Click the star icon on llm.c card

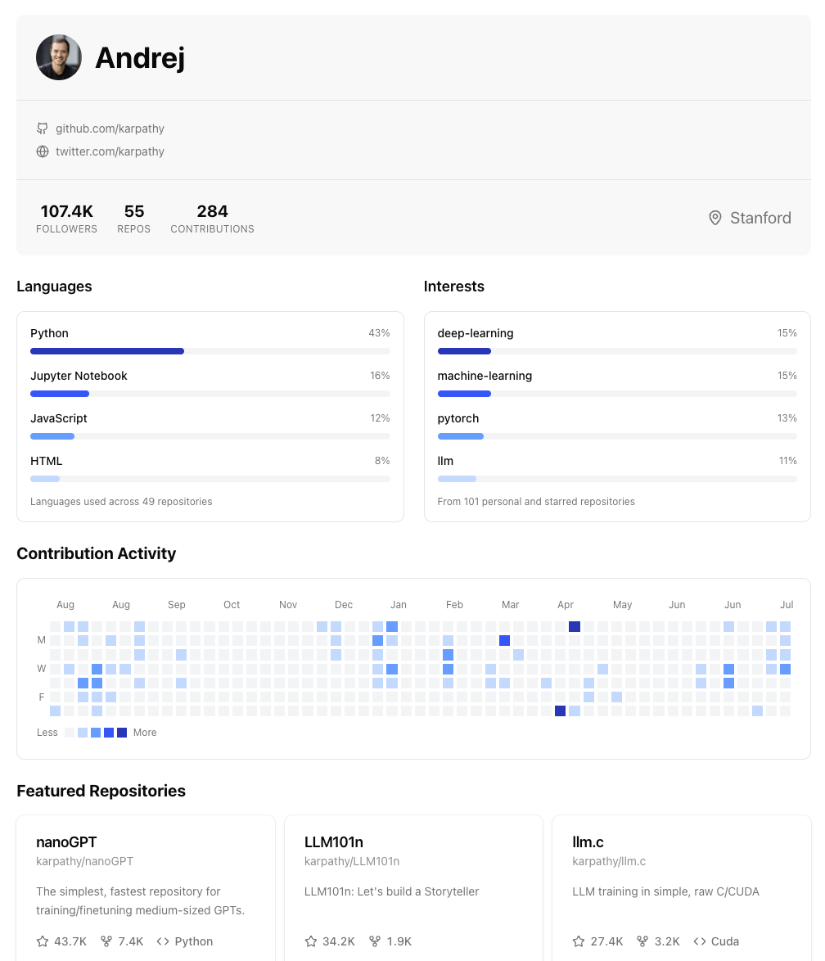579,941
